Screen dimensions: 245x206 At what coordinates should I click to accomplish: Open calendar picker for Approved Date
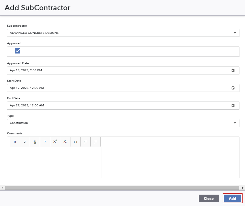[x=233, y=70]
